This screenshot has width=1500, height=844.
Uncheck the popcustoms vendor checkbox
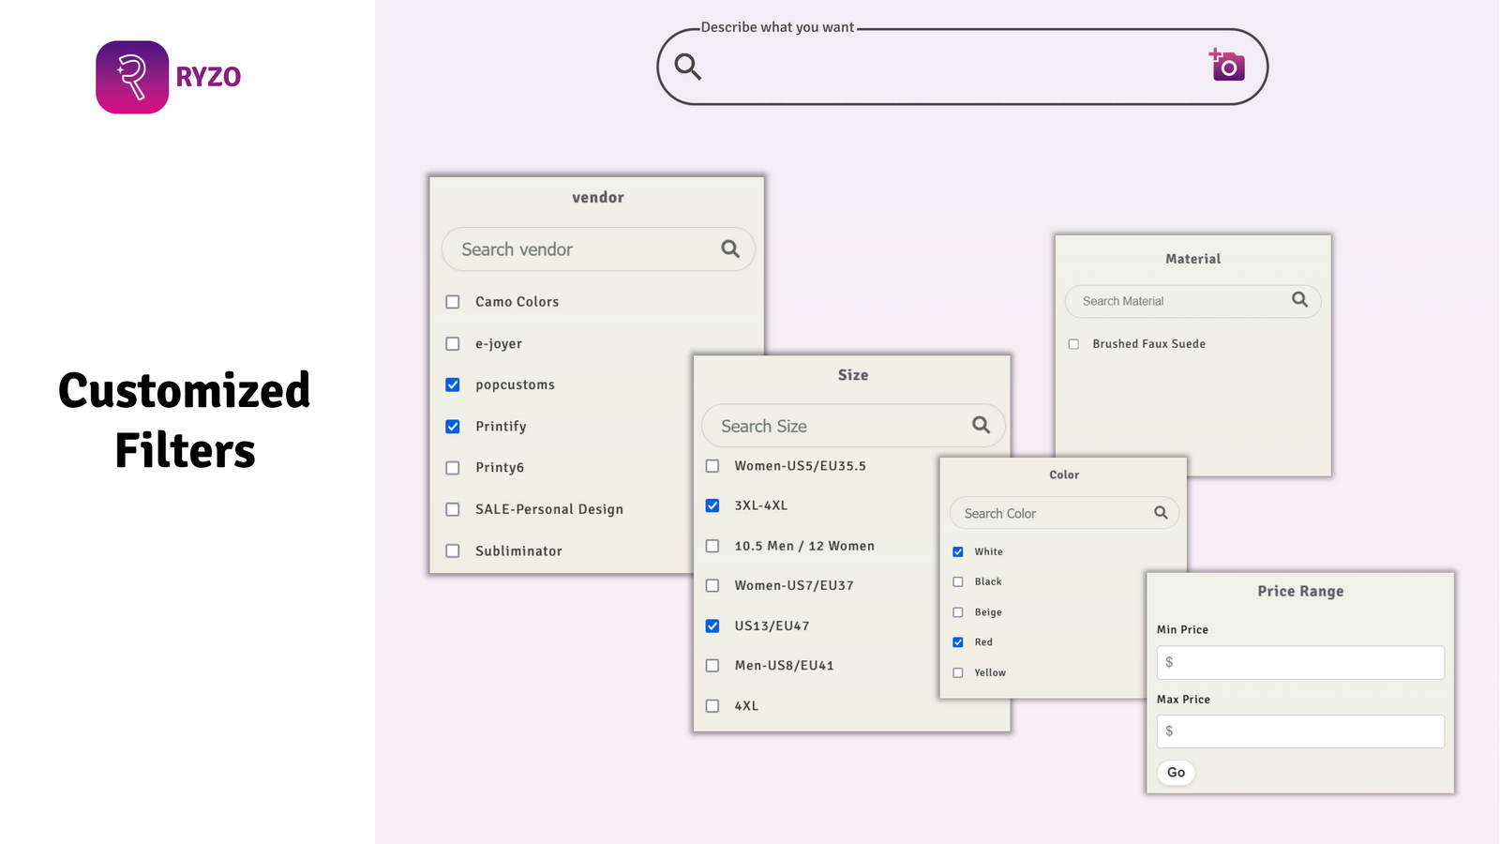453,384
